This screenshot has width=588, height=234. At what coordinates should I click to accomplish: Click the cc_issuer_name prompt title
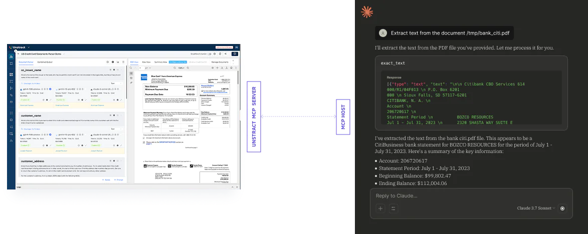tap(31, 70)
